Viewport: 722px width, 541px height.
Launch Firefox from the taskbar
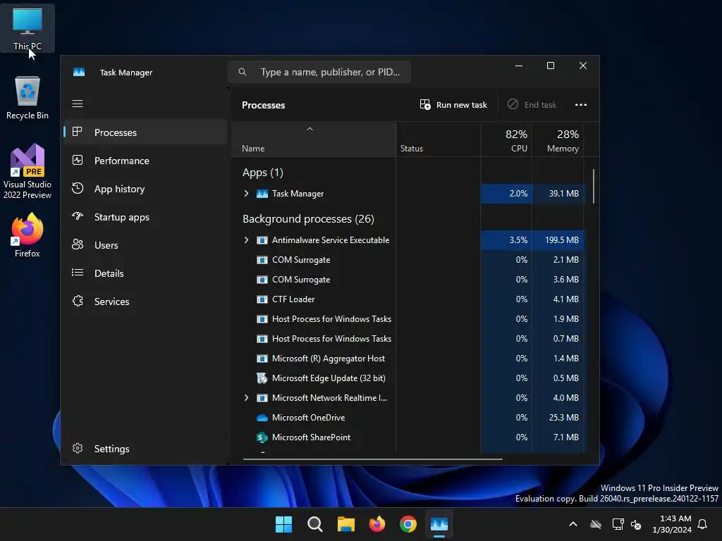(x=377, y=524)
